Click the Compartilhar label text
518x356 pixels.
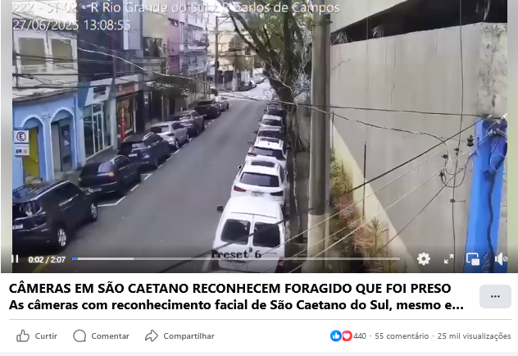[189, 335]
